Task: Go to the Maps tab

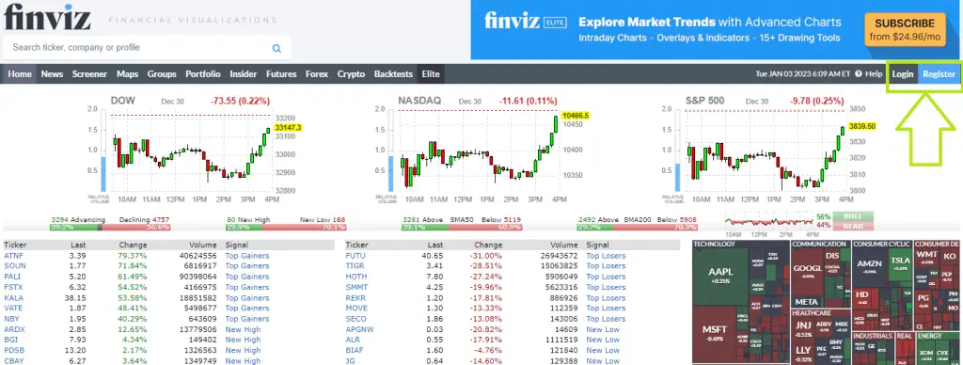Action: click(127, 73)
